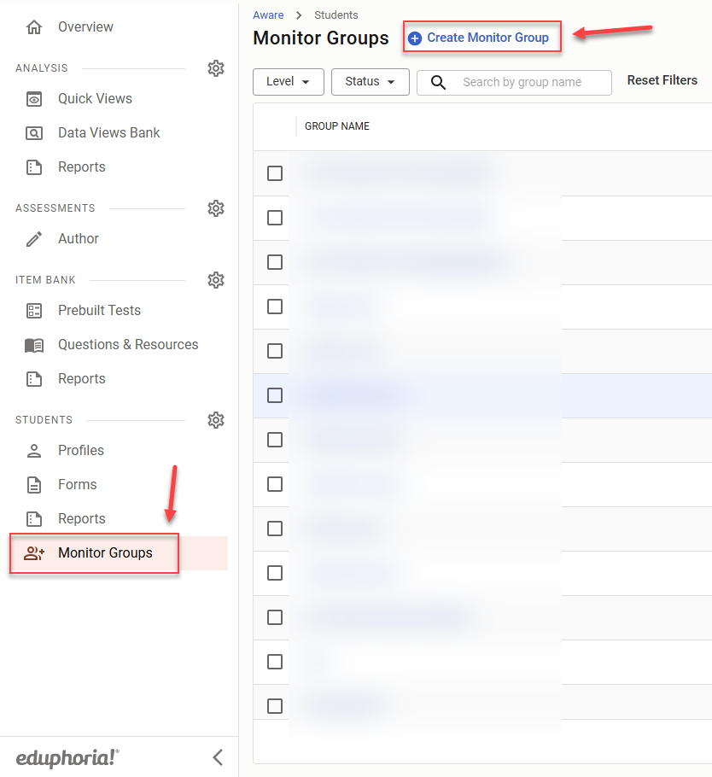This screenshot has width=712, height=777.
Task: Click the Item Bank gear icon
Action: pos(216,280)
